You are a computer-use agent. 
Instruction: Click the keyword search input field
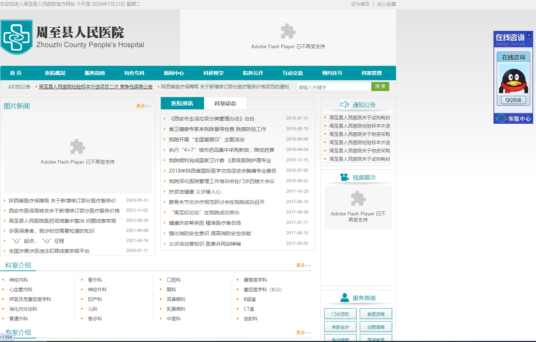coord(334,87)
